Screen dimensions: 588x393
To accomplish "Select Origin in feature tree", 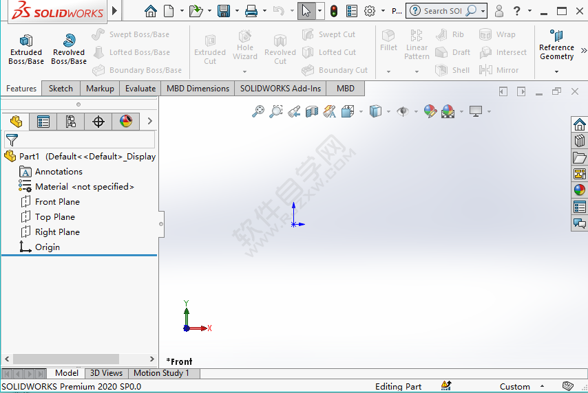I will tap(40, 247).
